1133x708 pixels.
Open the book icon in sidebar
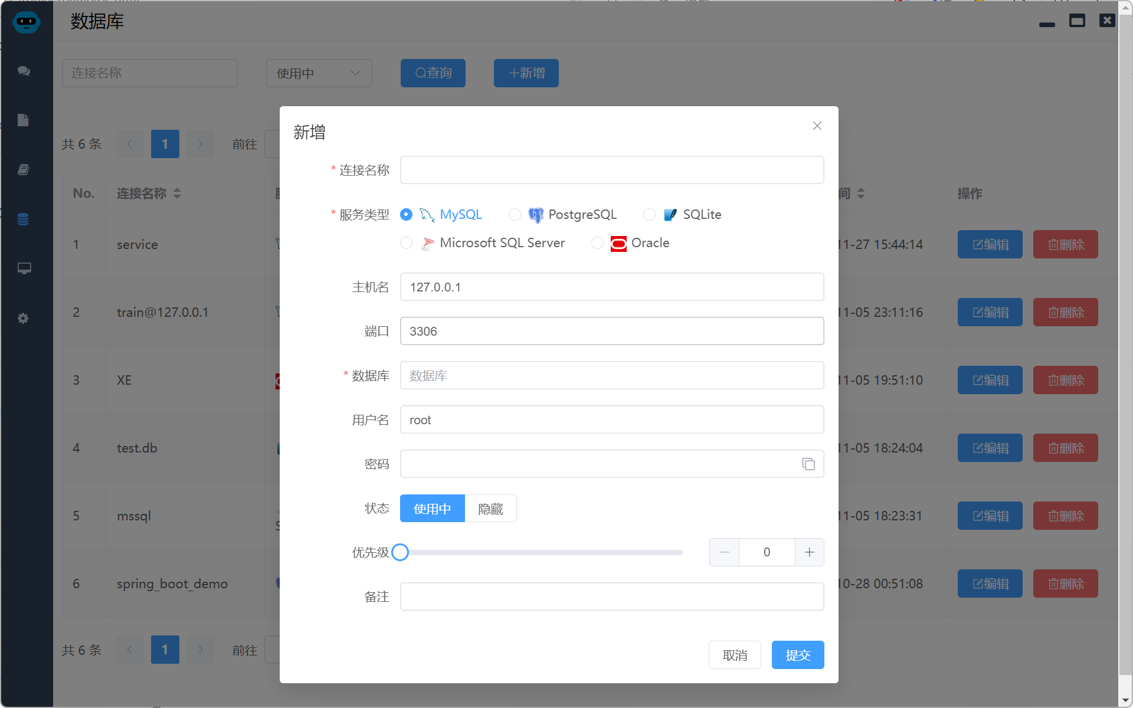23,170
